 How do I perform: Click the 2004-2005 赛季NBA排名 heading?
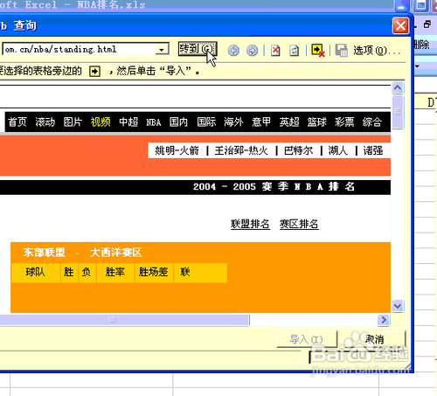pyautogui.click(x=274, y=186)
